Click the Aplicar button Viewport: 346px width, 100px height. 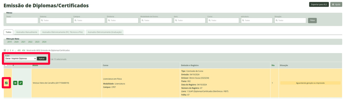click(x=42, y=58)
